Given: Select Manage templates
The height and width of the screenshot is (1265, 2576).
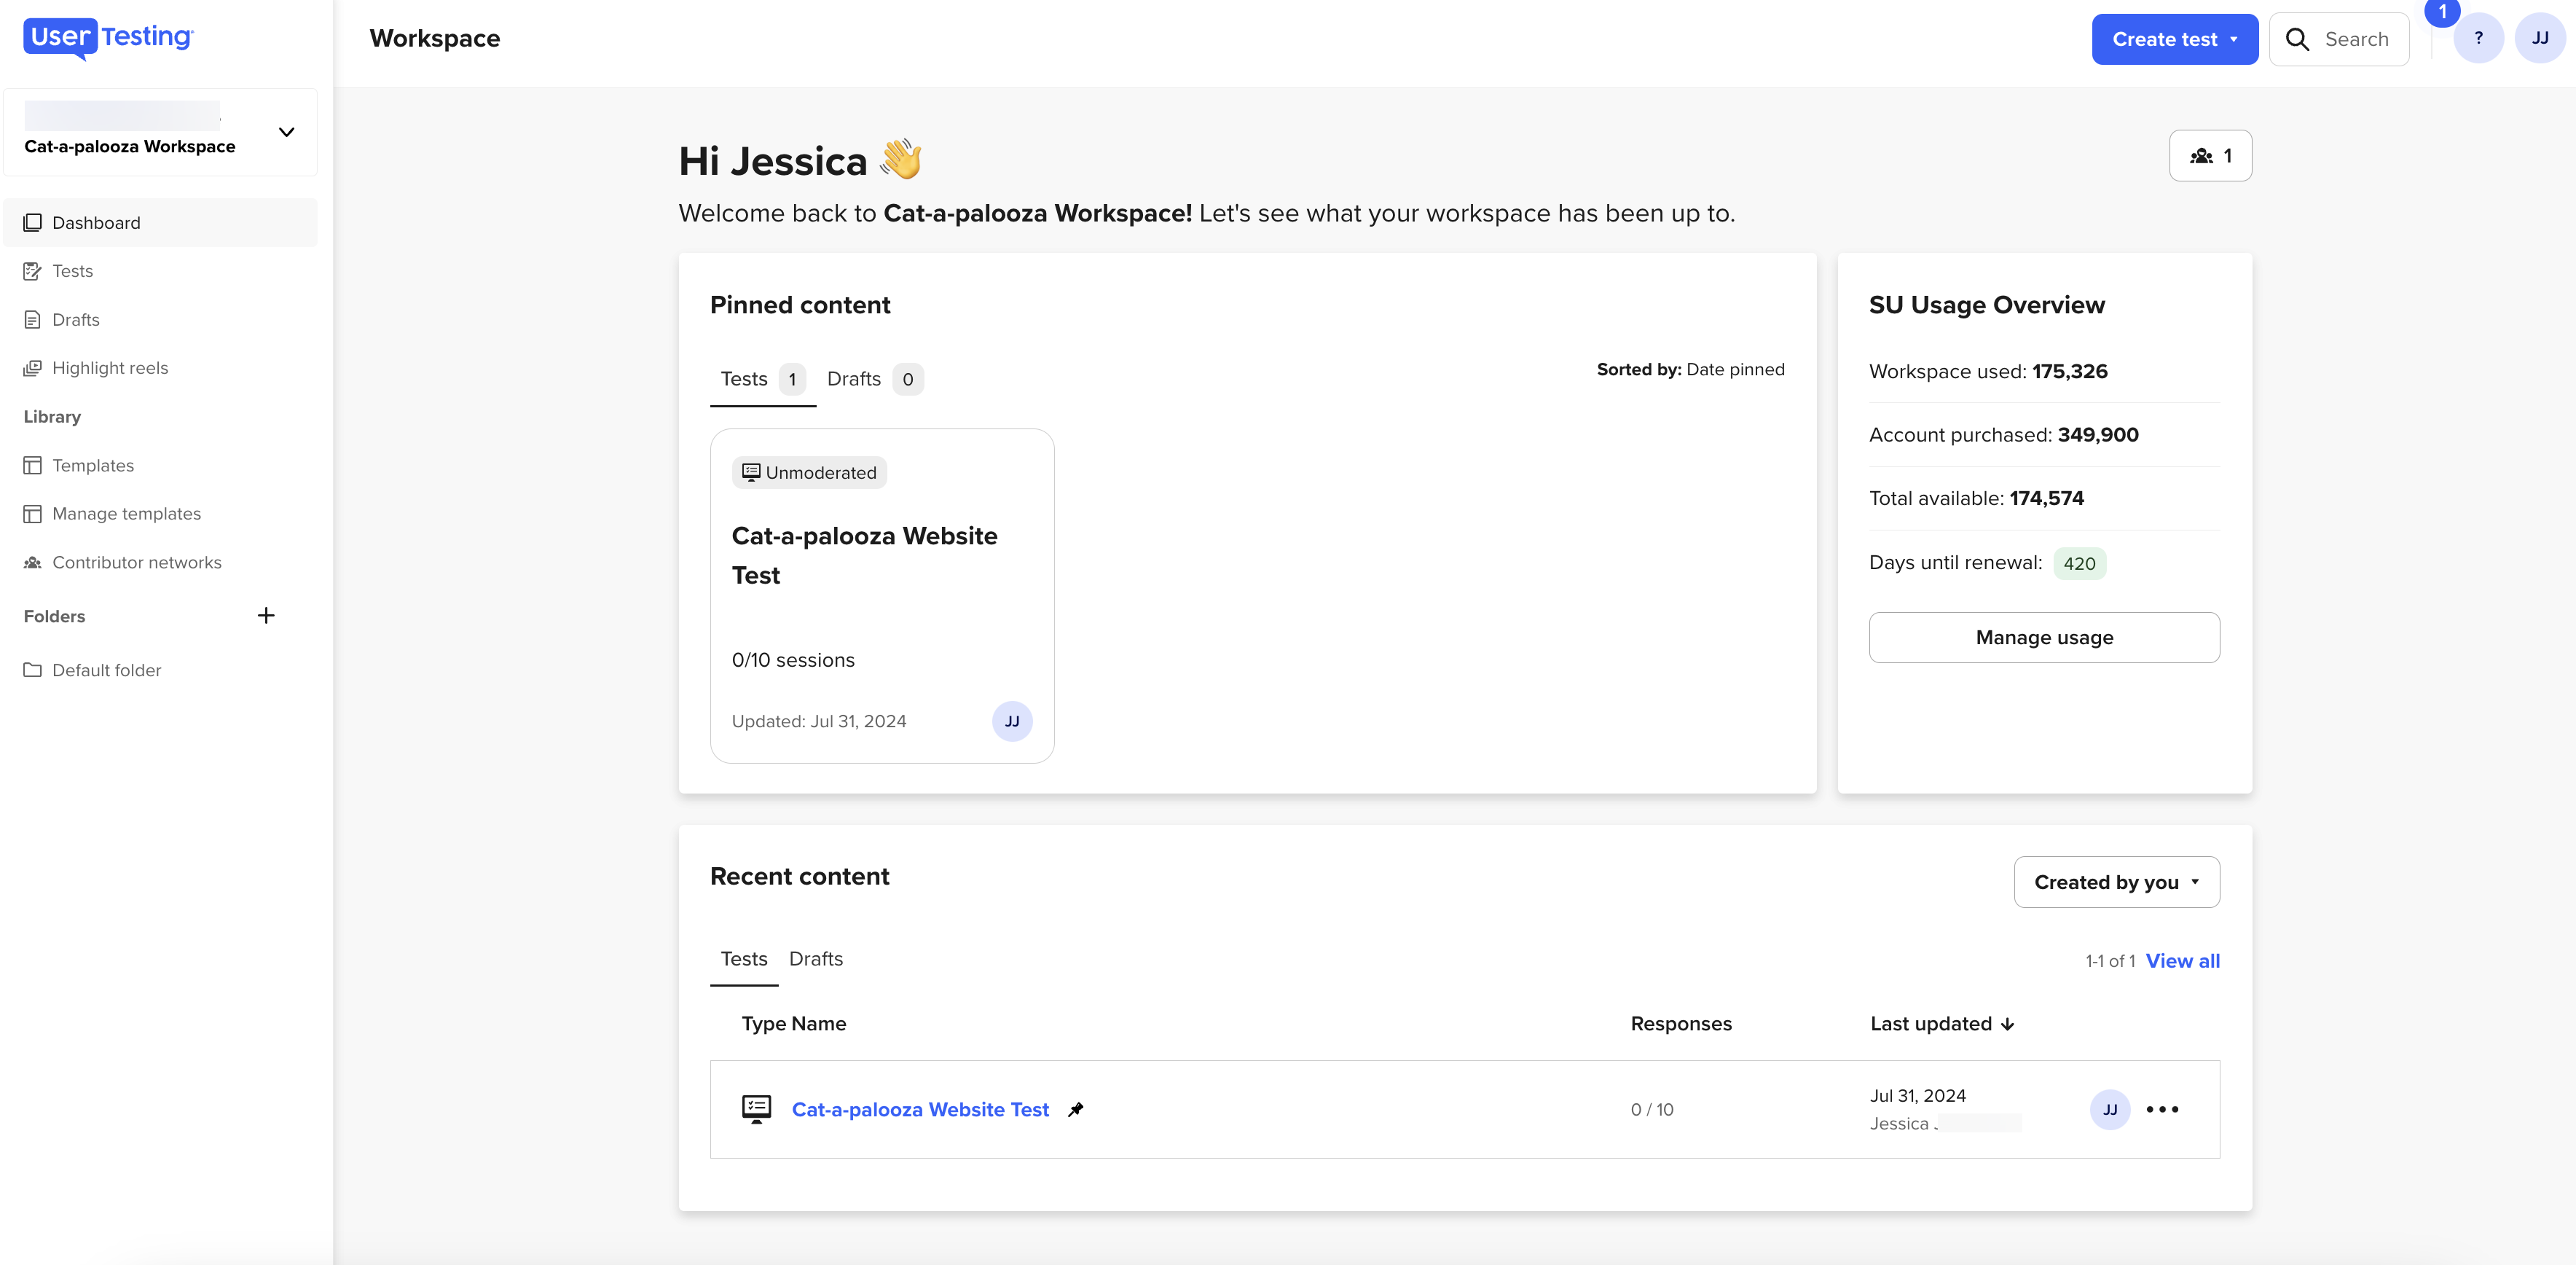Looking at the screenshot, I should coord(126,513).
